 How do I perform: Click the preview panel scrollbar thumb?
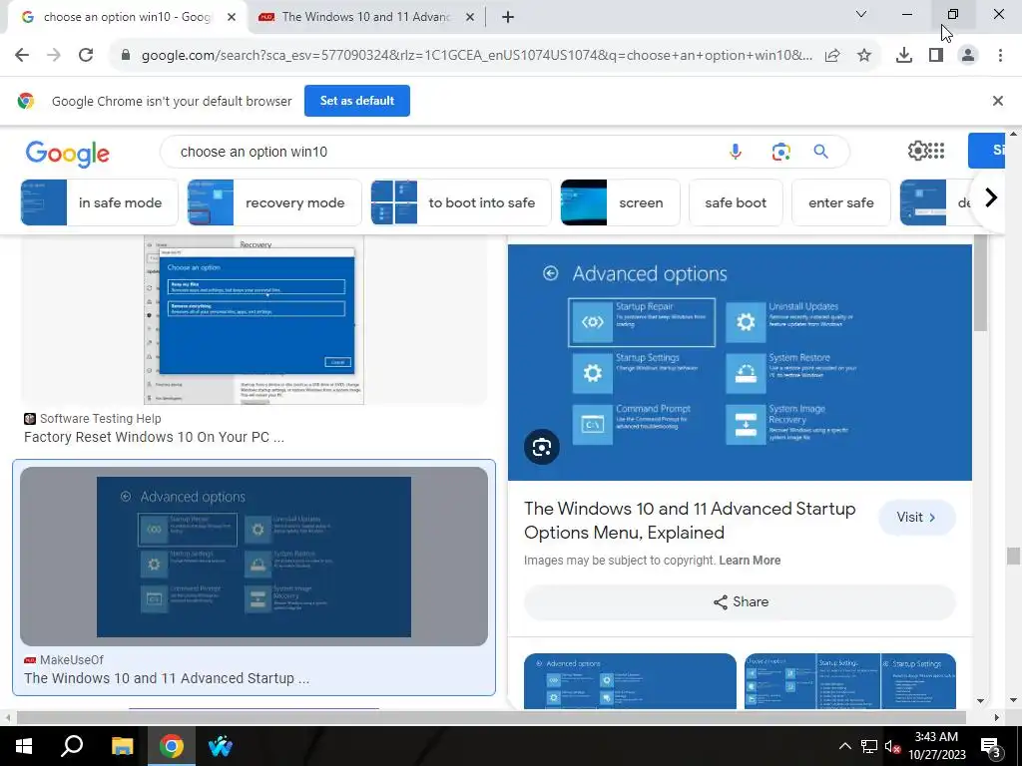click(980, 283)
